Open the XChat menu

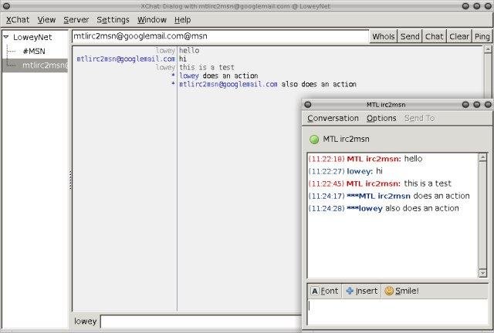17,19
